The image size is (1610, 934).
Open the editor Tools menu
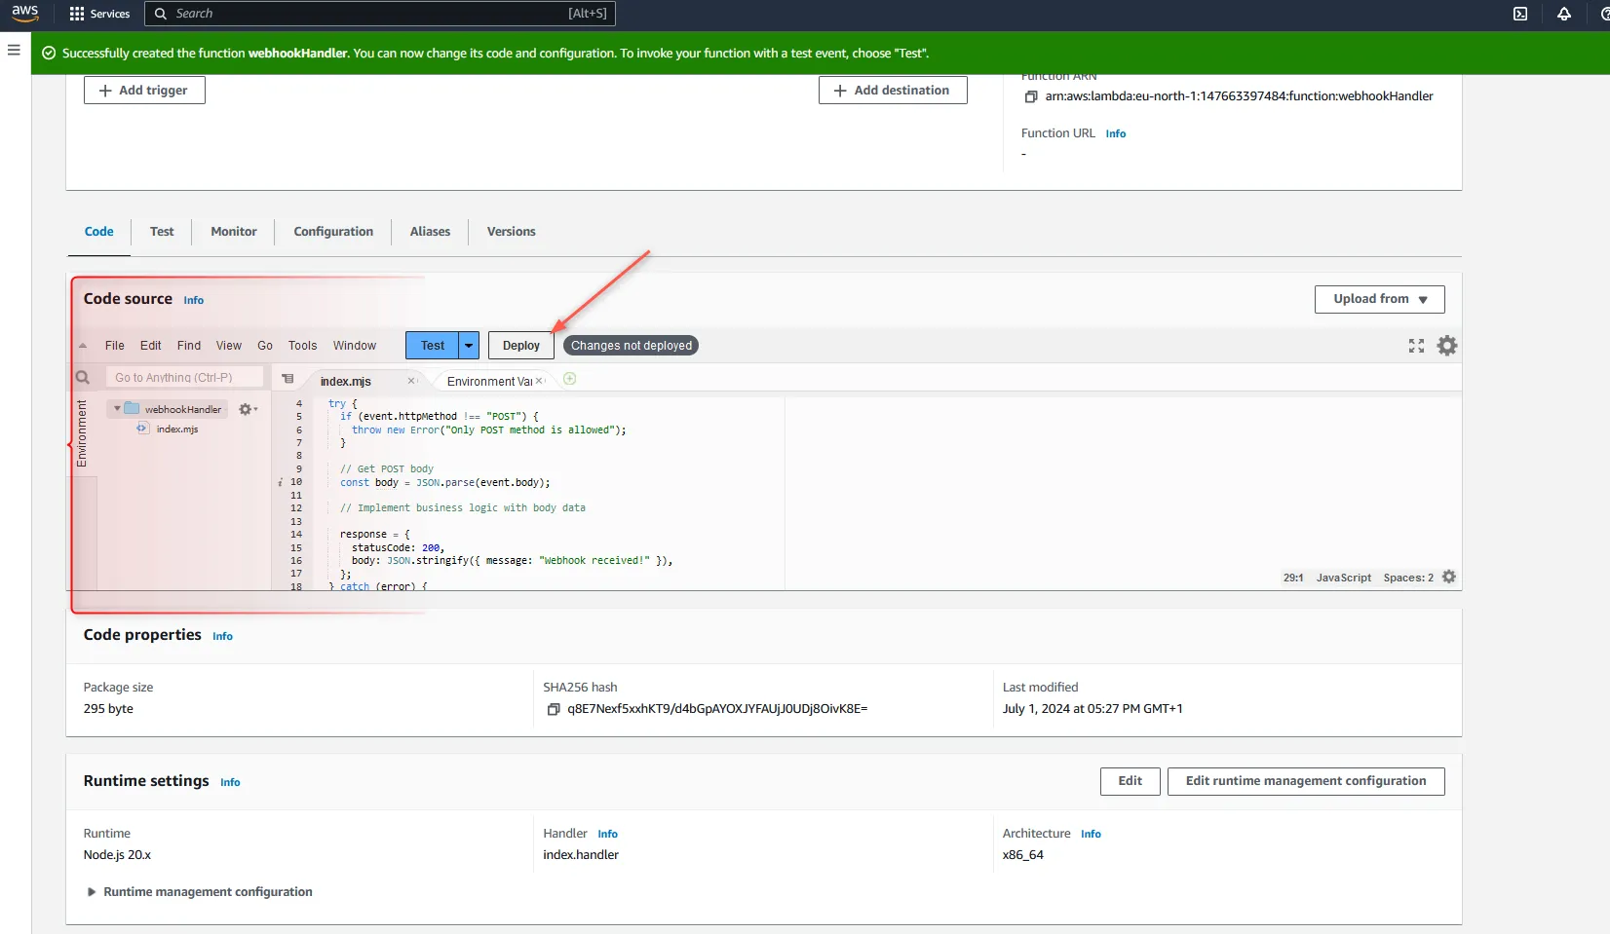(x=303, y=346)
